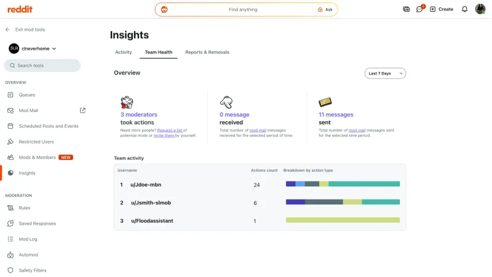492x277 pixels.
Task: Click Mod Mail external link icon
Action: 82,110
